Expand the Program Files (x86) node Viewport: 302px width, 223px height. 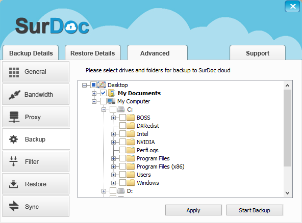113,166
